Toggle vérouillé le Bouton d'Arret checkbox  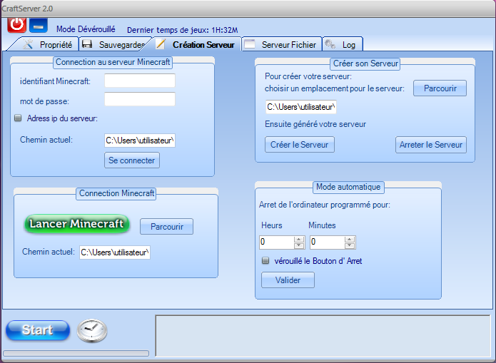265,260
